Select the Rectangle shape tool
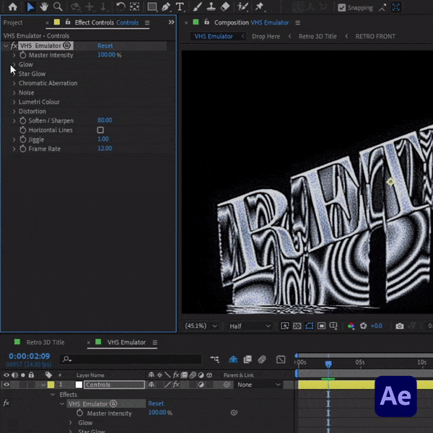 153,7
